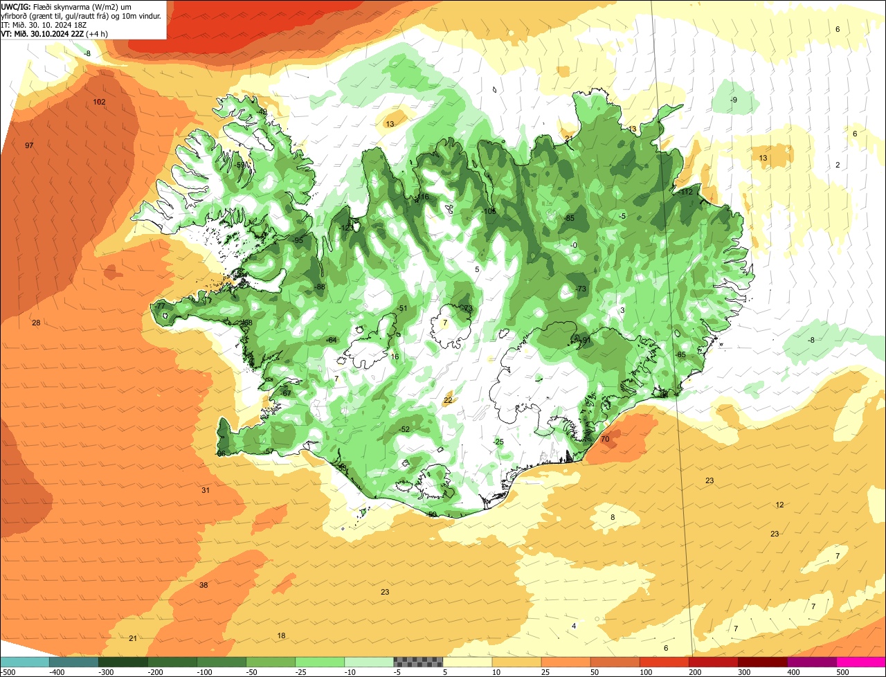Click valid time 'VT: Mið. 30.10.2024 22Z (+4 h)'
This screenshot has height=677, width=886.
pos(54,33)
